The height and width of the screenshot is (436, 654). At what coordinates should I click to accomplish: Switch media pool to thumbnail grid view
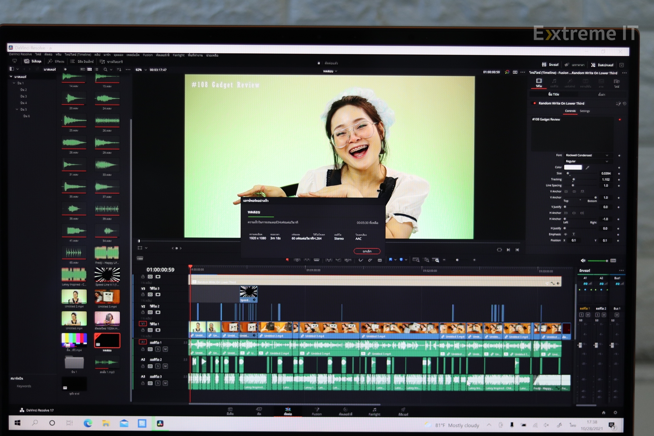pyautogui.click(x=89, y=69)
